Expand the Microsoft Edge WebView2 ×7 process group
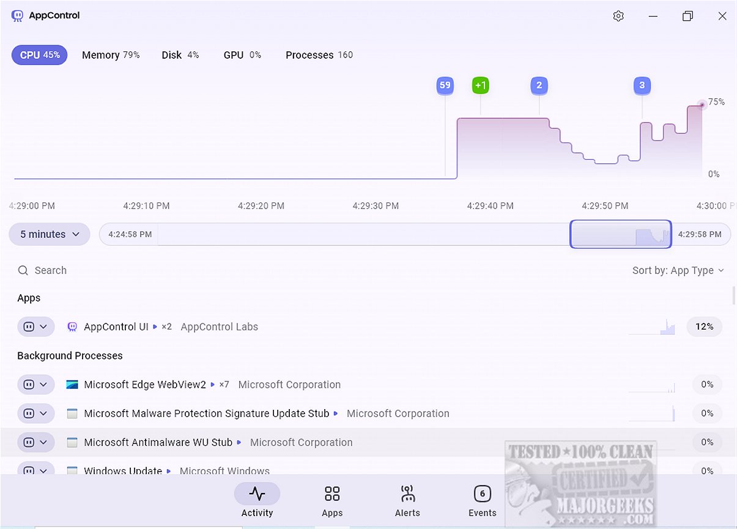 coord(213,385)
